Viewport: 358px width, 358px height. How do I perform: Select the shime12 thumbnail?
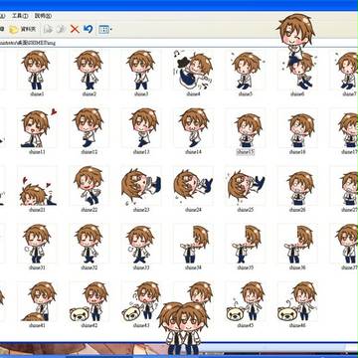pyautogui.click(x=89, y=128)
